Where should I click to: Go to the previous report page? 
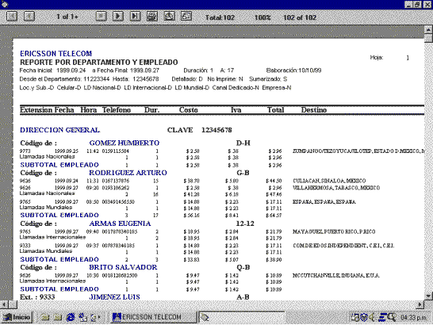point(29,17)
